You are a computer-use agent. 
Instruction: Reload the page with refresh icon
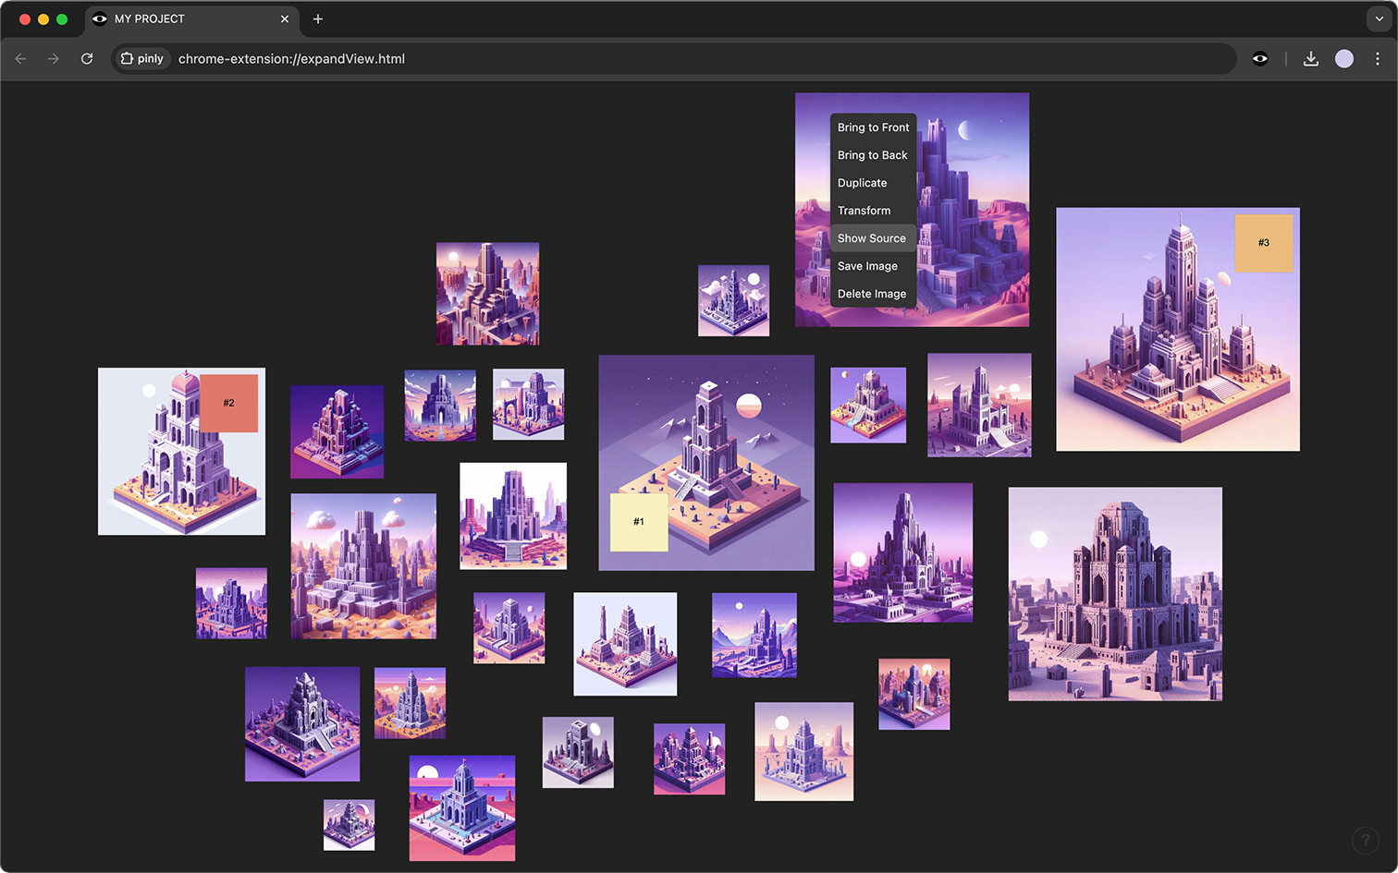[87, 58]
